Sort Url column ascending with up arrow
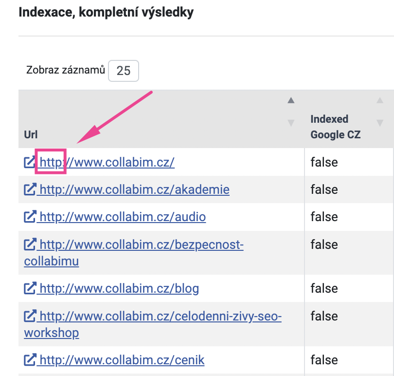 point(291,100)
